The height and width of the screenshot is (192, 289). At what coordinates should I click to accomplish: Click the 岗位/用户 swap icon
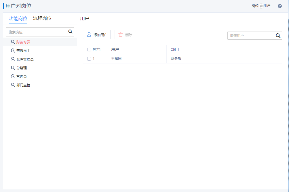click(261, 6)
